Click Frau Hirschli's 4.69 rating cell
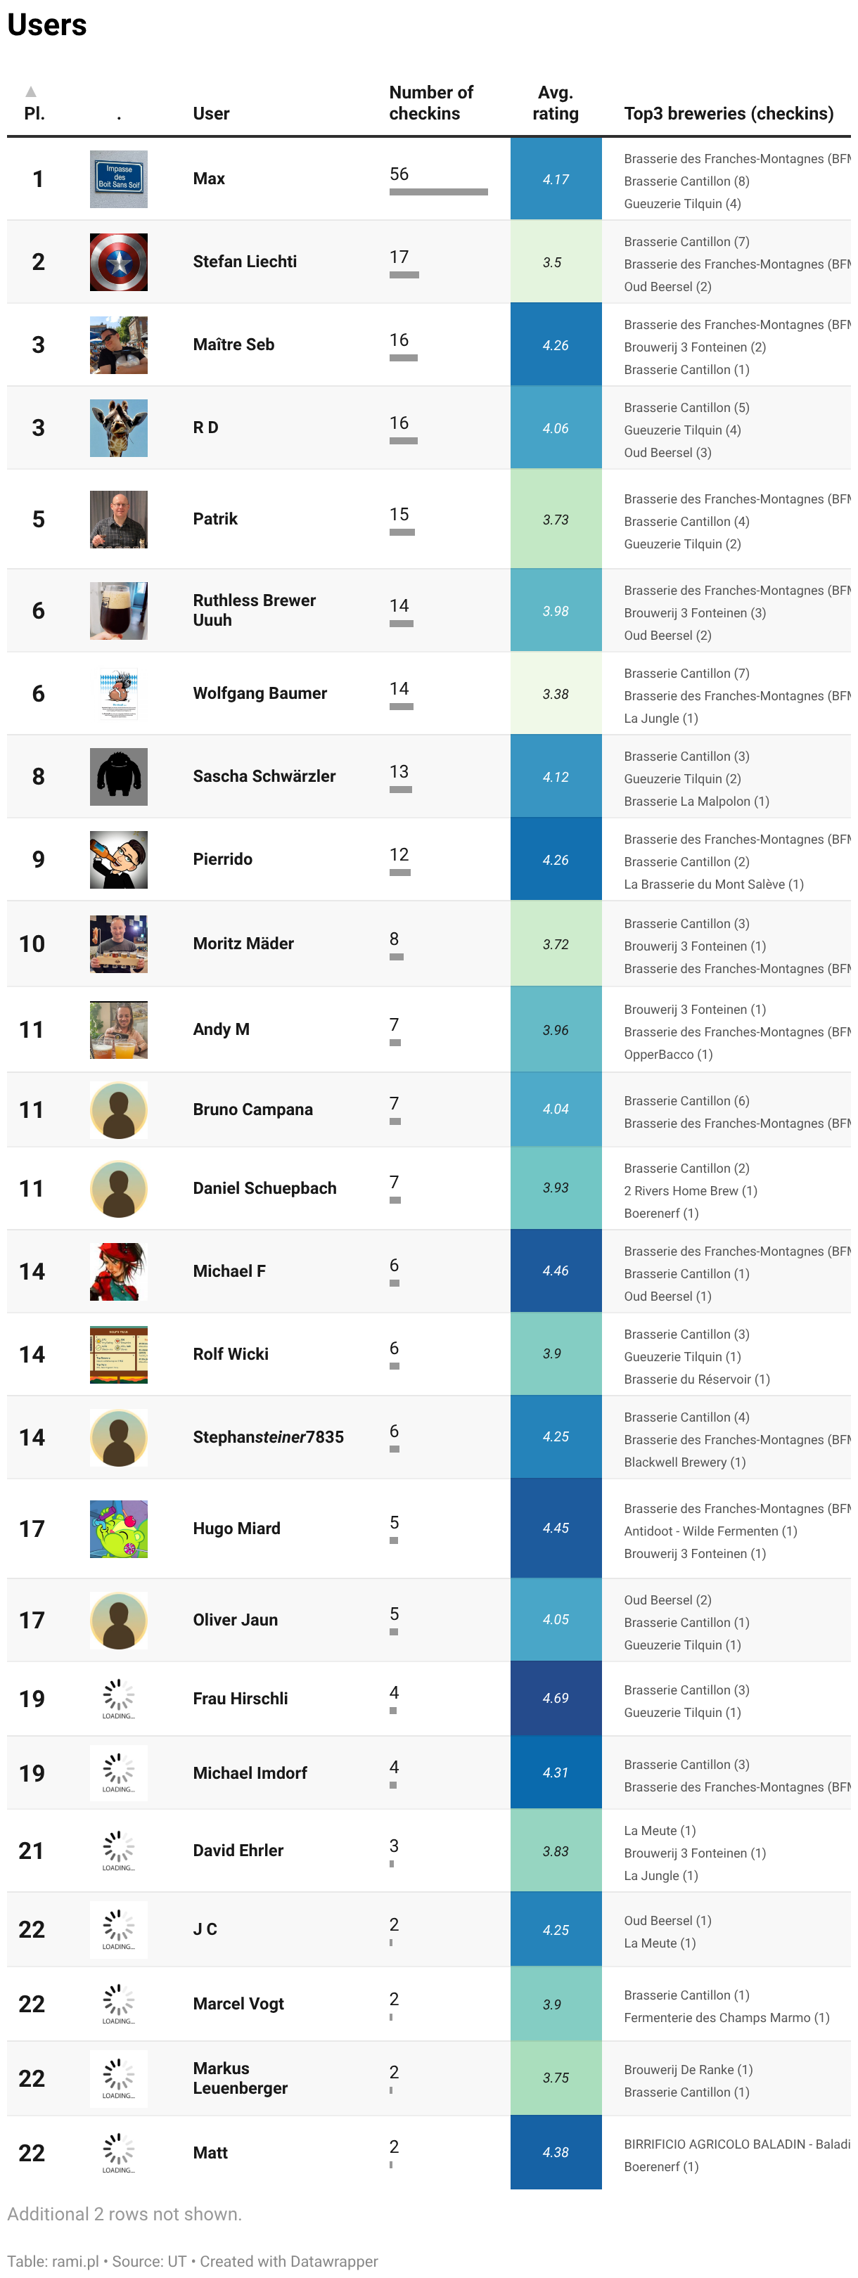858x2278 pixels. click(x=556, y=1699)
